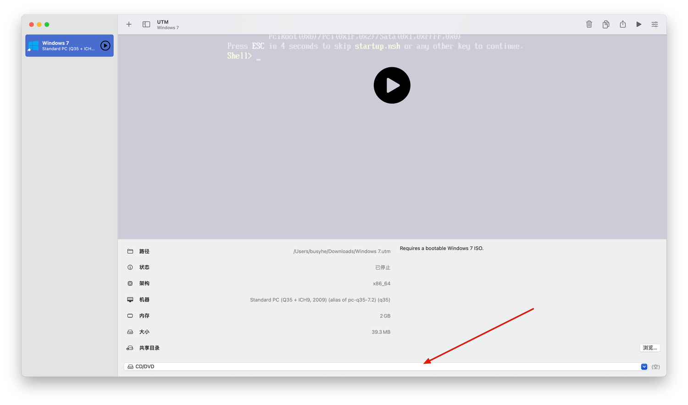Click the large play button on VM preview
Viewport: 688px width, 405px height.
(x=392, y=85)
